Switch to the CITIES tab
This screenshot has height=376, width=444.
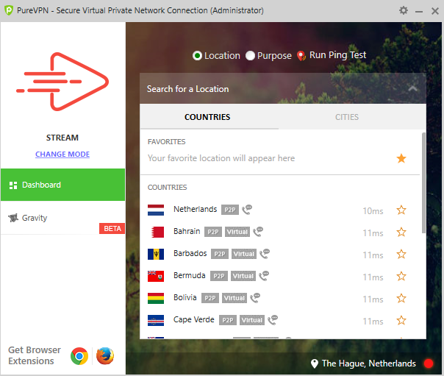coord(347,117)
